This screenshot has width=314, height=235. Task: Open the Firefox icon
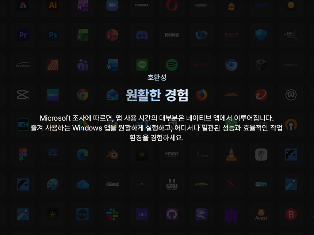[x=202, y=95]
